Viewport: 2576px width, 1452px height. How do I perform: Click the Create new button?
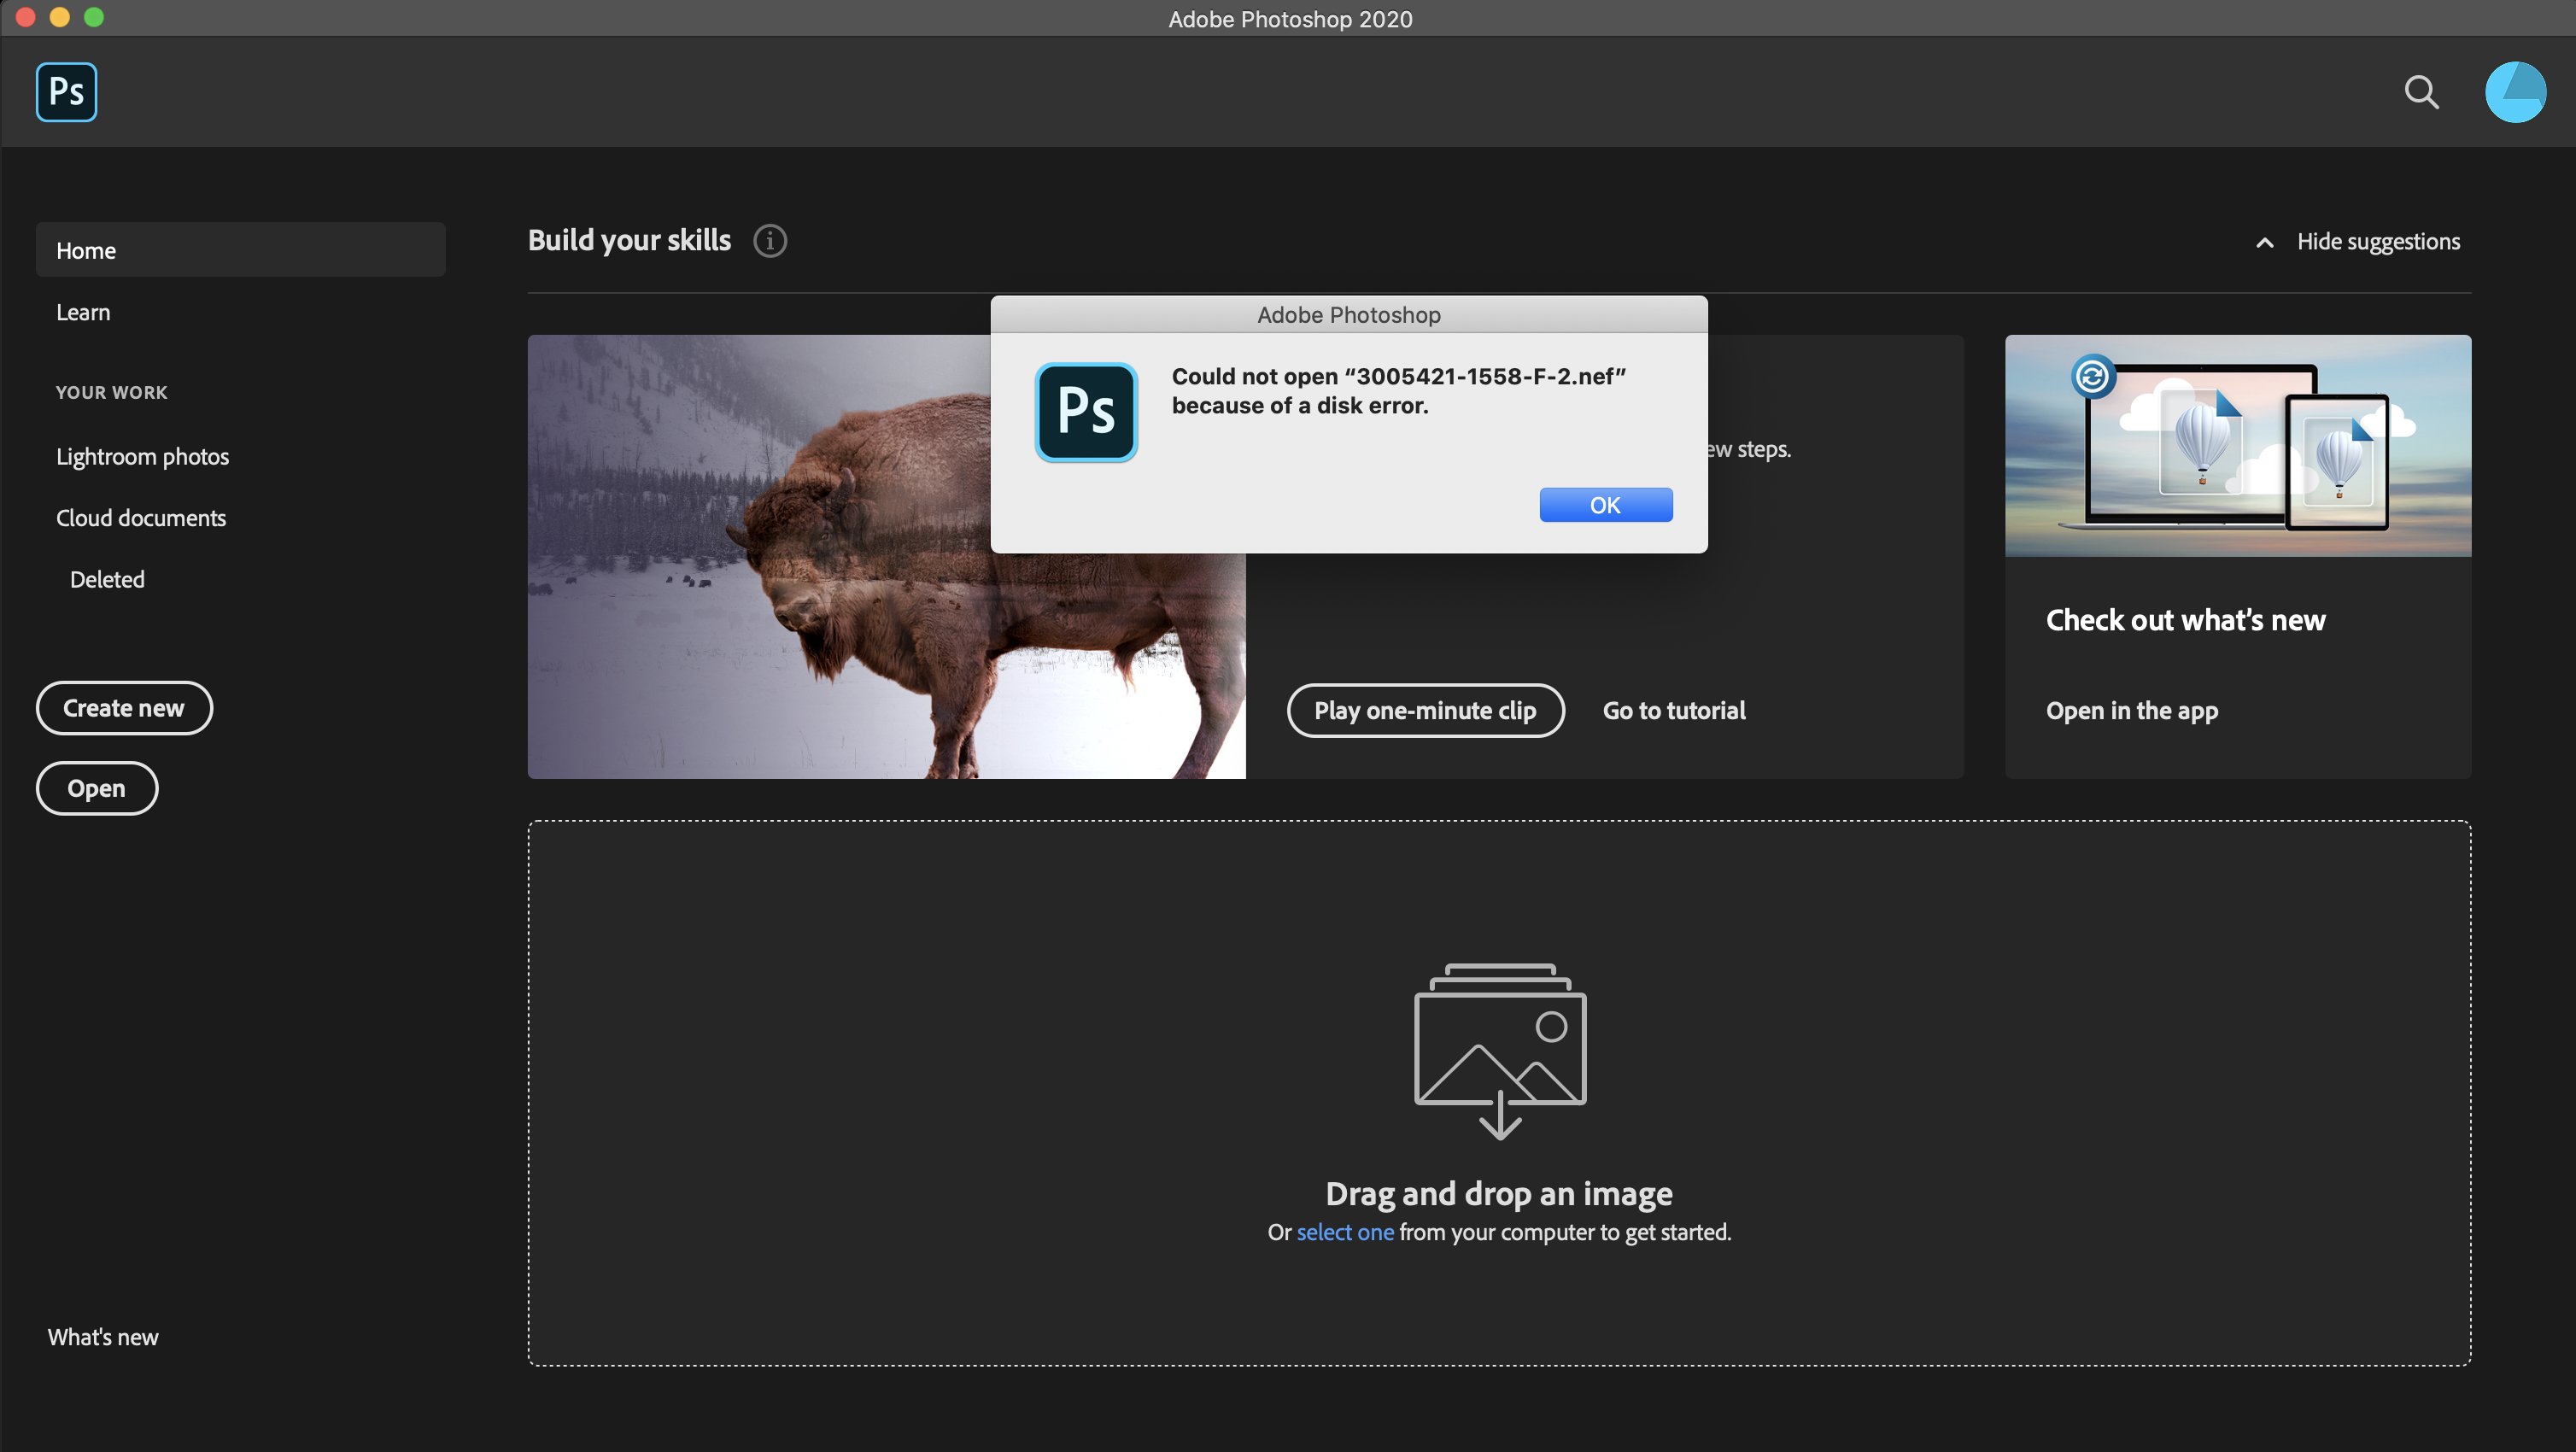123,707
